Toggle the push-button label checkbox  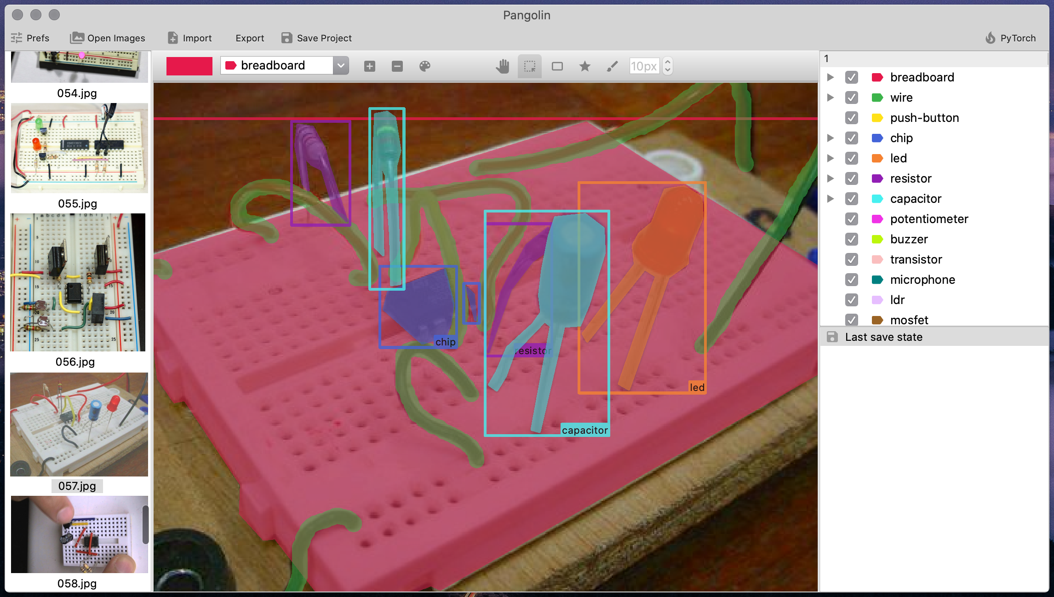point(852,118)
